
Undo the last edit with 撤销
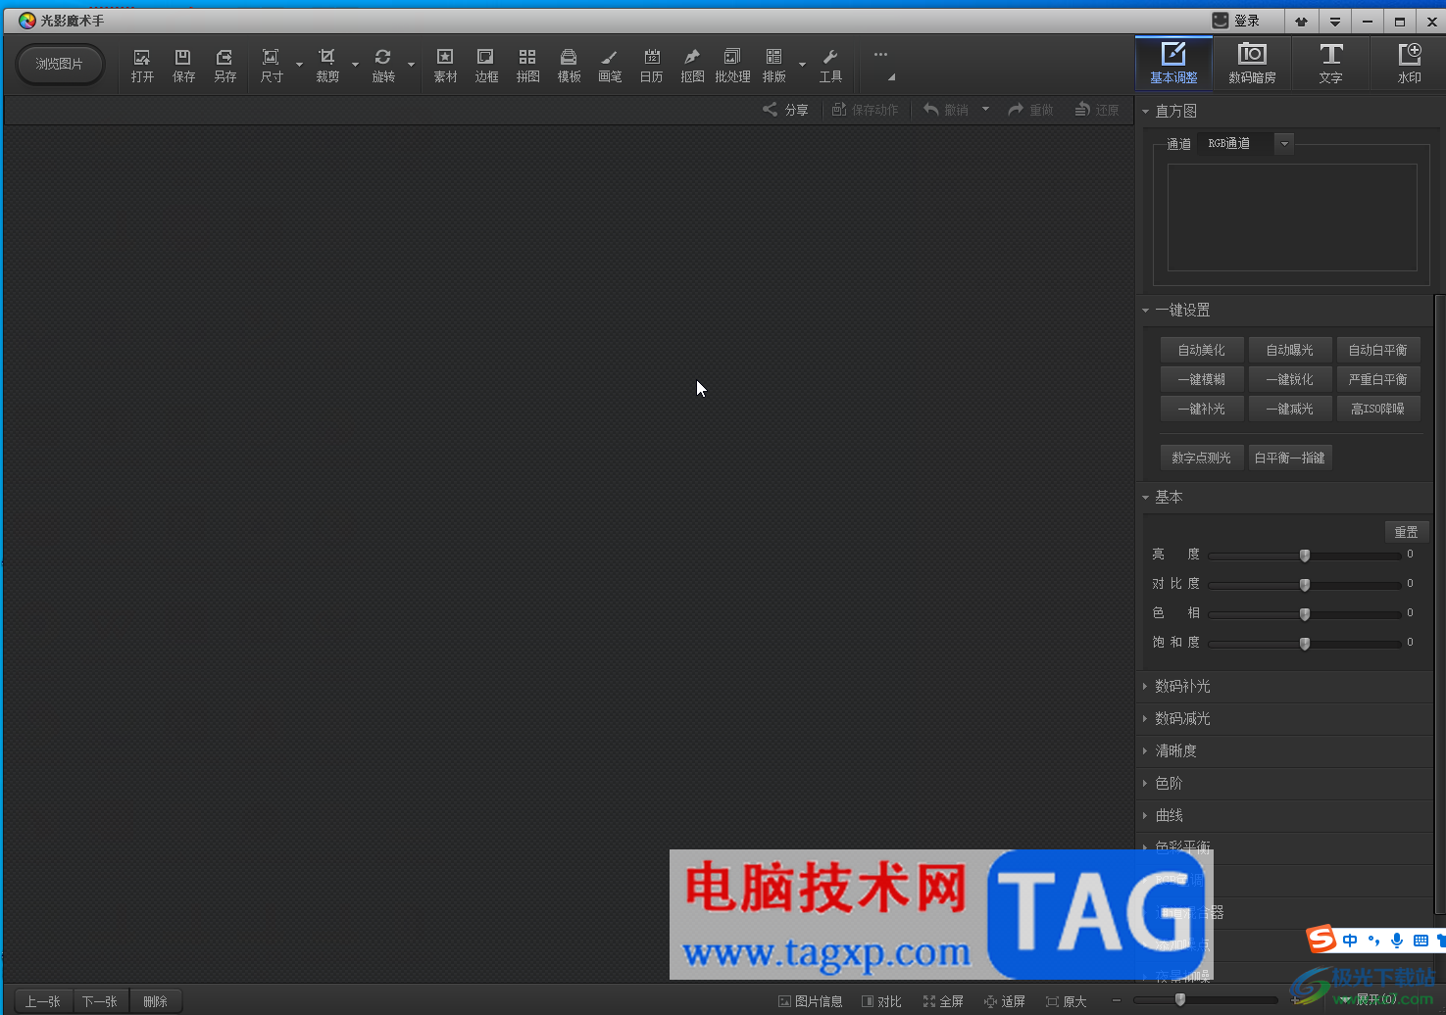(x=946, y=110)
